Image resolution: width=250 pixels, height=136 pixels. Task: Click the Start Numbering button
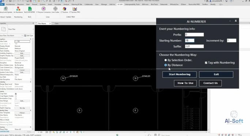click(179, 74)
